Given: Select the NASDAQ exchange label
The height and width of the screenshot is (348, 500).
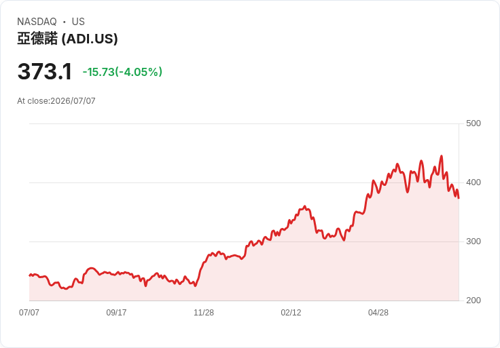Looking at the screenshot, I should pyautogui.click(x=37, y=22).
